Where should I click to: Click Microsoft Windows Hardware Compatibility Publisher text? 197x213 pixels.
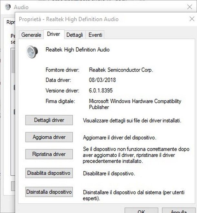(x=135, y=104)
